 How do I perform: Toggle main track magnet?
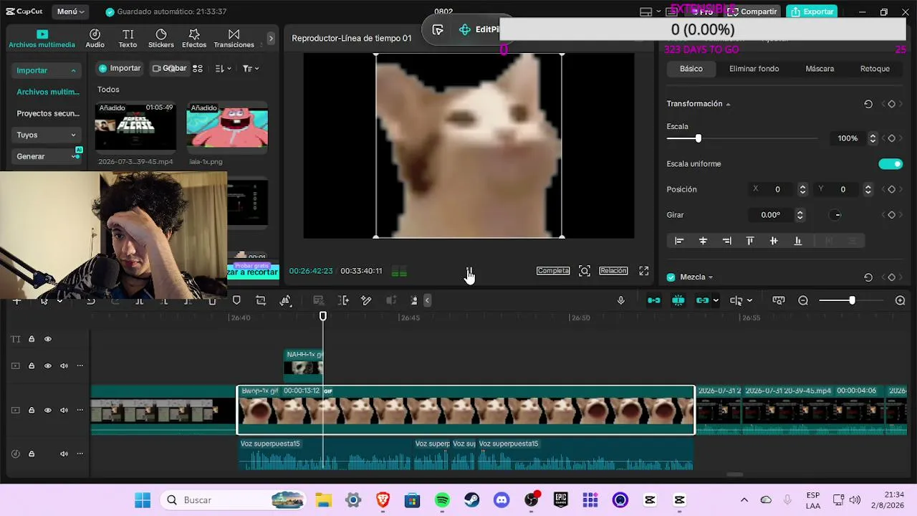click(x=654, y=300)
